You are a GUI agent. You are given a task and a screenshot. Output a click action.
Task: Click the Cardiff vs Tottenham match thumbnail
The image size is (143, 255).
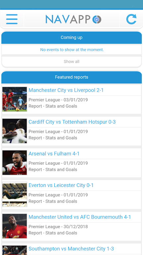(x=15, y=131)
